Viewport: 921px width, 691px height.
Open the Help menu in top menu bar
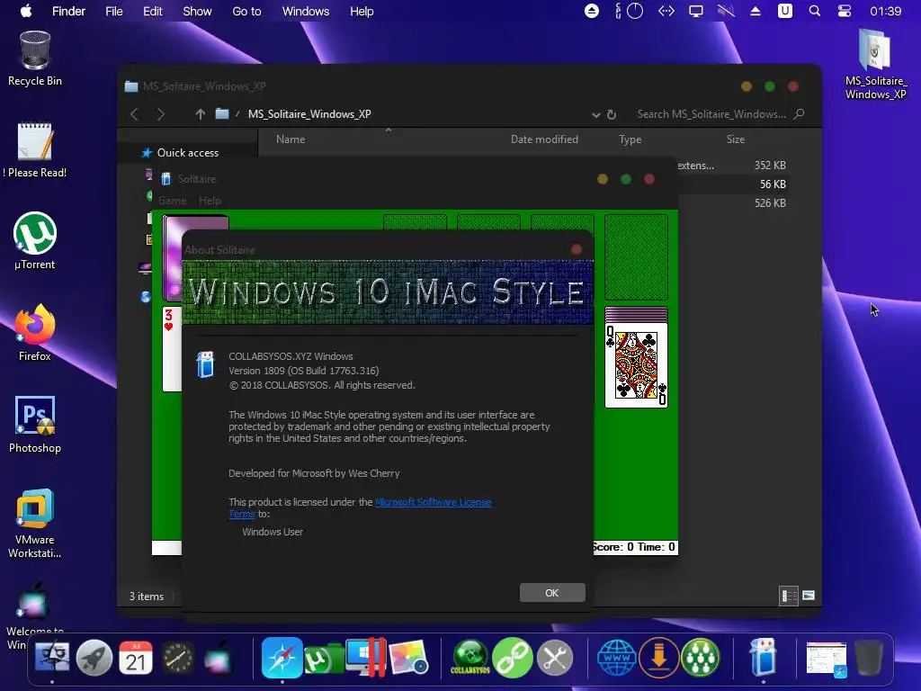[x=362, y=11]
